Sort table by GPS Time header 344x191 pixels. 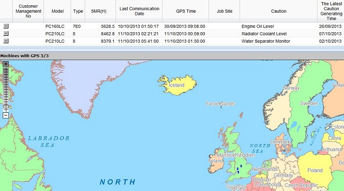[x=186, y=11]
